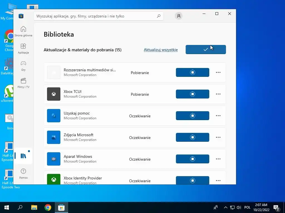Open more options for Xbox Identity Provider
285x213 pixels.
click(x=218, y=180)
